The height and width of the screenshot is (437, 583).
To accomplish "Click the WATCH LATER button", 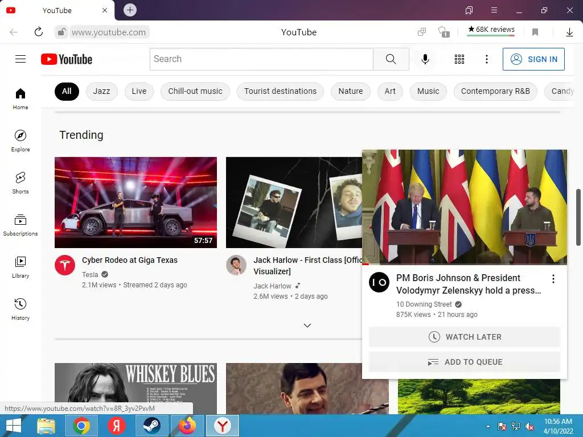I will coord(465,337).
